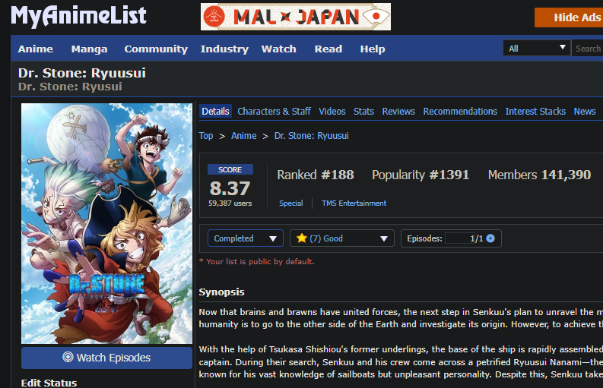Open the Community menu
Image resolution: width=603 pixels, height=388 pixels.
tap(156, 49)
